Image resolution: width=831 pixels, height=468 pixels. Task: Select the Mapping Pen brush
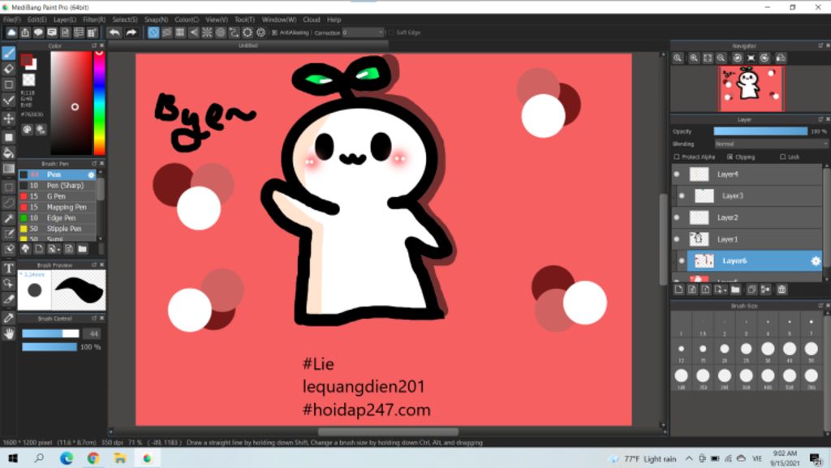(58, 208)
